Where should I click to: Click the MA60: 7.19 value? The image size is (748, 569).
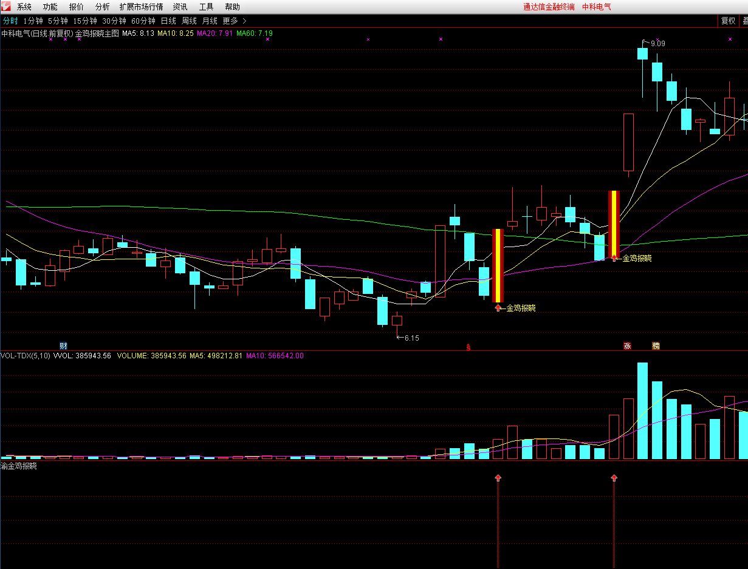coord(255,33)
